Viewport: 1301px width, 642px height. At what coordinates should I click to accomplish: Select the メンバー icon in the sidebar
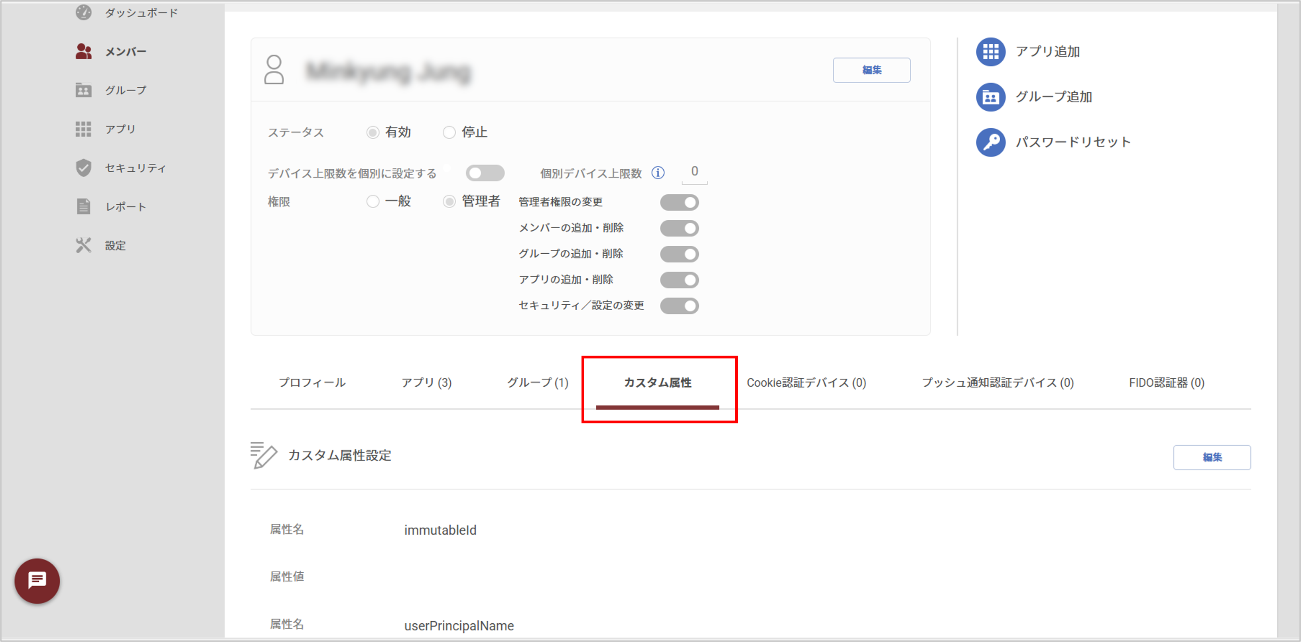coord(83,51)
